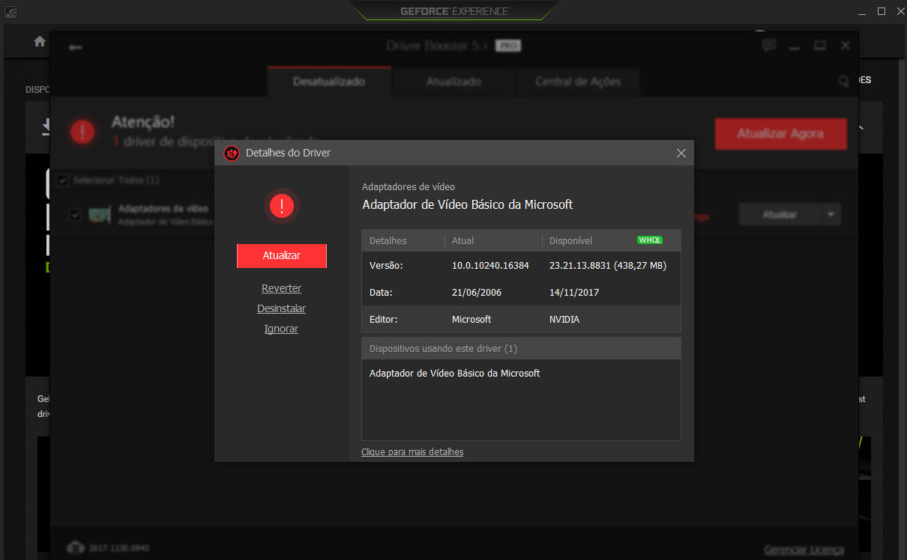Click the PRO badge beside Driver Booster title
Image resolution: width=907 pixels, height=560 pixels.
point(508,46)
